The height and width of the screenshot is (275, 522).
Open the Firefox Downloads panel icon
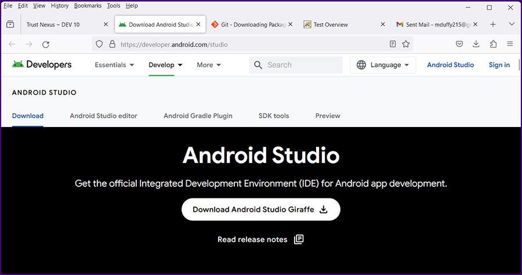click(x=476, y=44)
